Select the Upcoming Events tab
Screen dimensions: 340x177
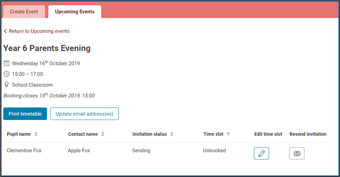(x=75, y=12)
